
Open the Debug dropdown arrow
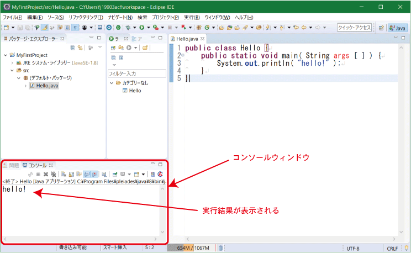[x=134, y=27]
